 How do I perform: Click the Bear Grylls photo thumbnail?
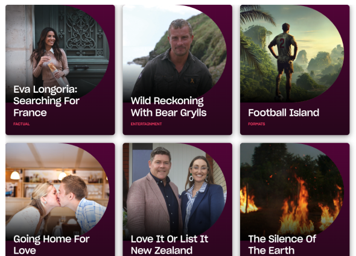tap(174, 53)
